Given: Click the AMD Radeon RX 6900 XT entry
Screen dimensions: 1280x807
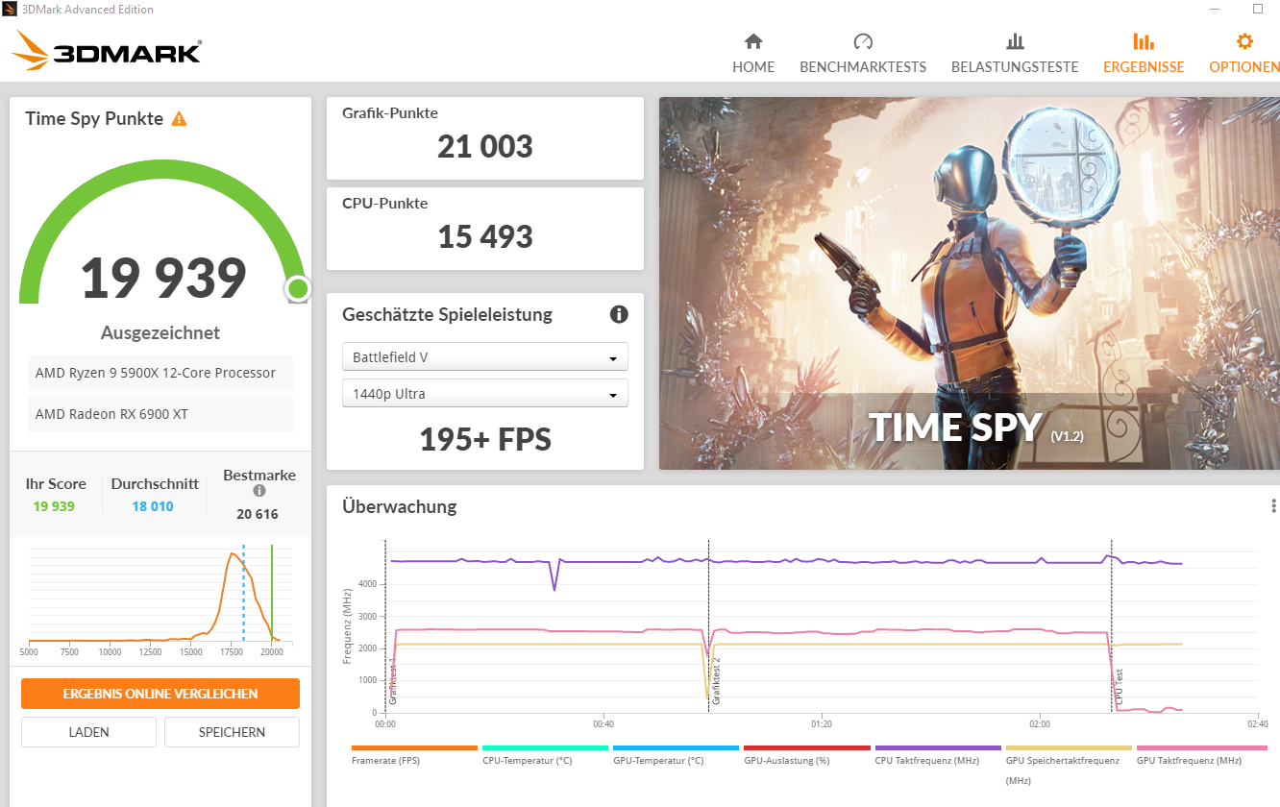Looking at the screenshot, I should (160, 414).
